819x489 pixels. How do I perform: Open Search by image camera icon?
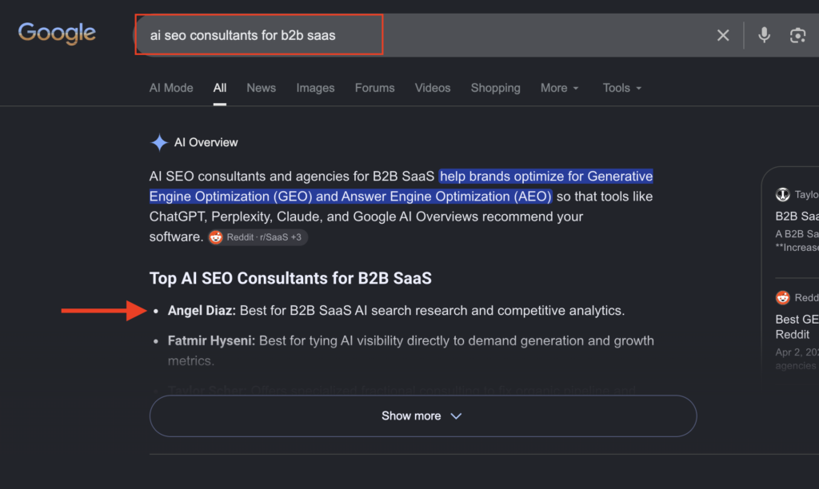tap(797, 35)
